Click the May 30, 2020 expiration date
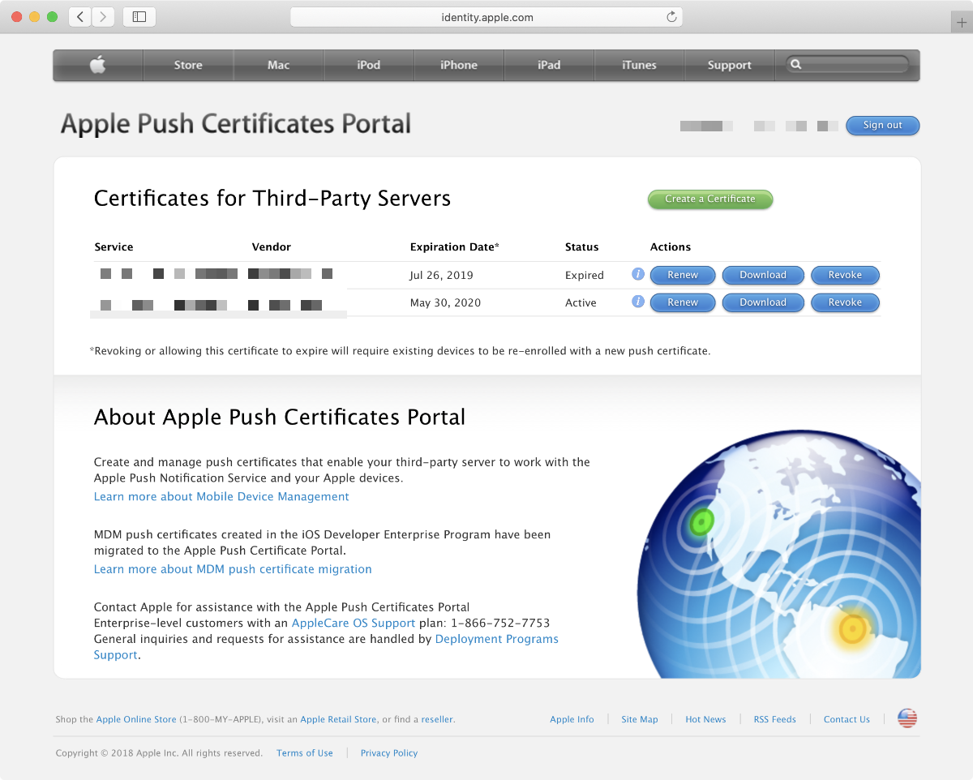 [x=445, y=302]
